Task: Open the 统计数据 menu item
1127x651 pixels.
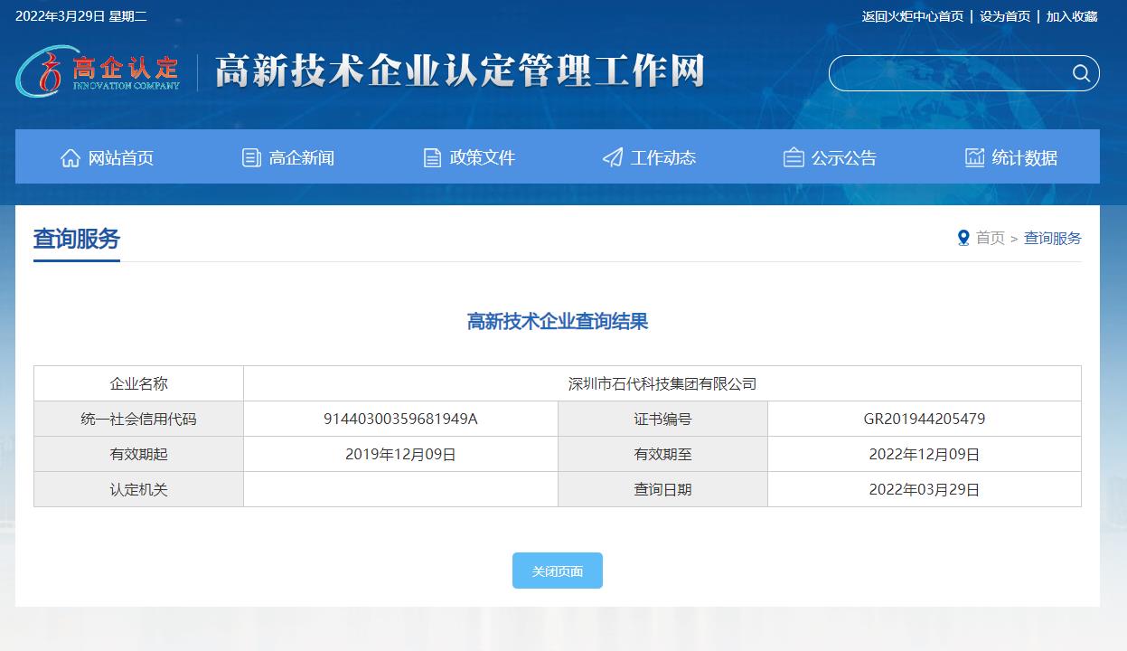Action: click(x=1010, y=157)
